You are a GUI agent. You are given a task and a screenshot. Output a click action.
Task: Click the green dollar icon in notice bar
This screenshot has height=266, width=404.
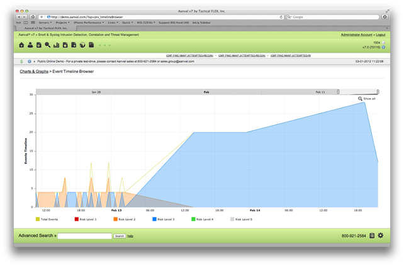23,62
